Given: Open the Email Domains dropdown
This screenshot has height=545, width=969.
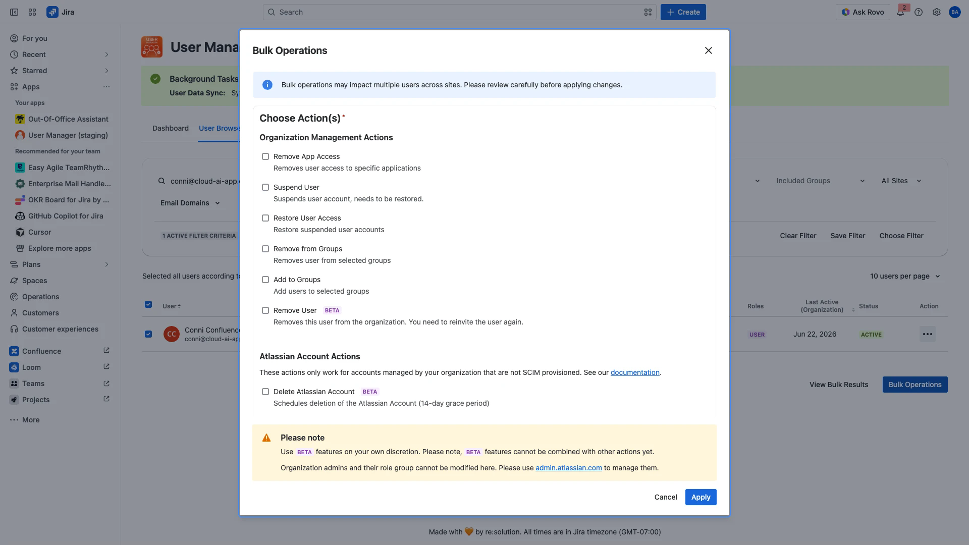Looking at the screenshot, I should click(191, 203).
